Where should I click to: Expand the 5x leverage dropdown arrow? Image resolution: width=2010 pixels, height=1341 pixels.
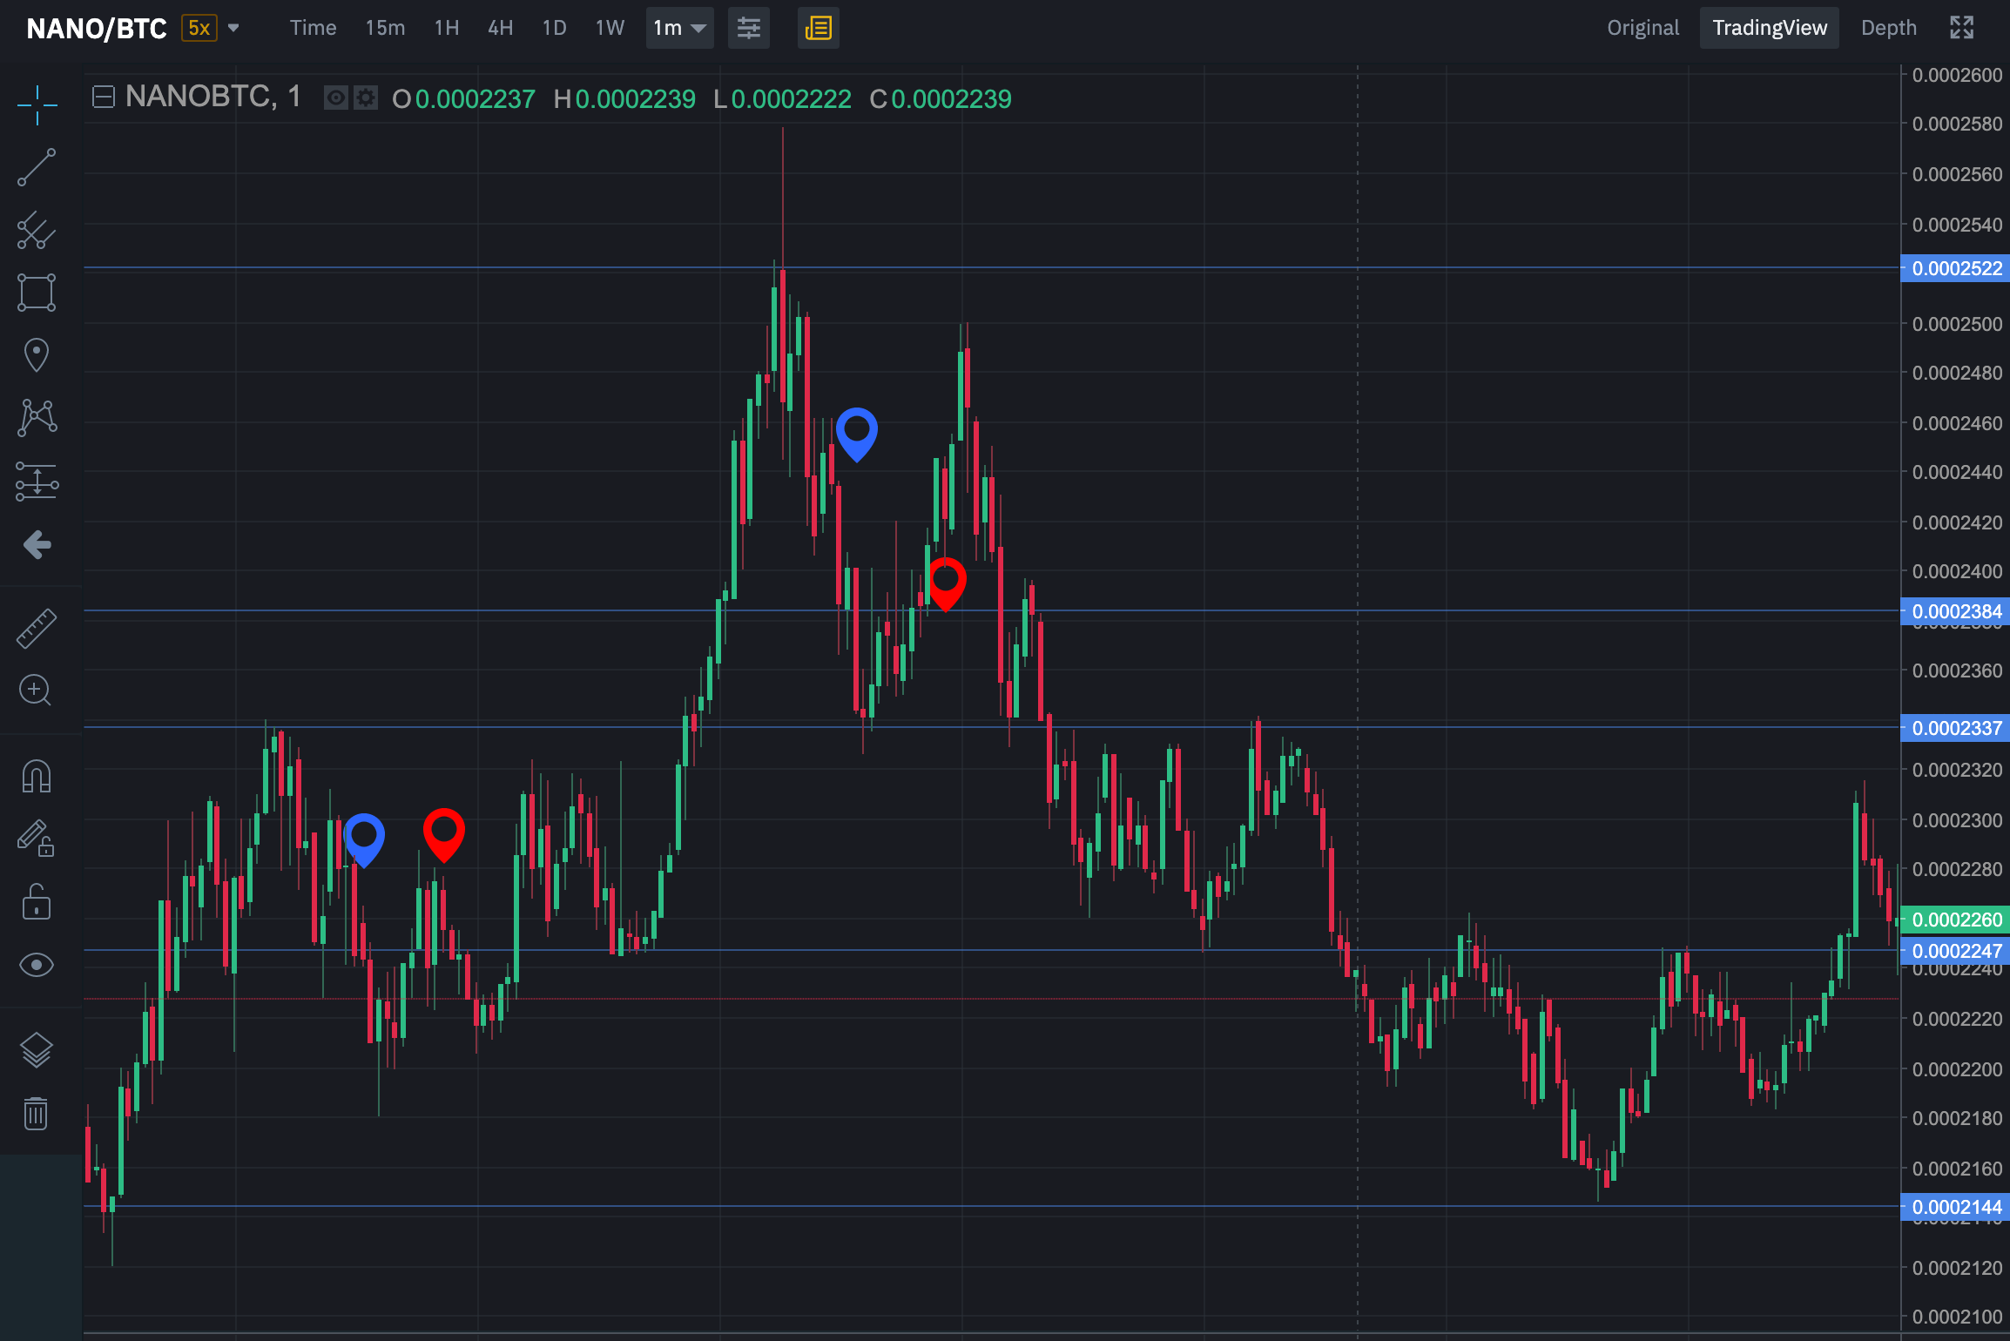point(233,28)
